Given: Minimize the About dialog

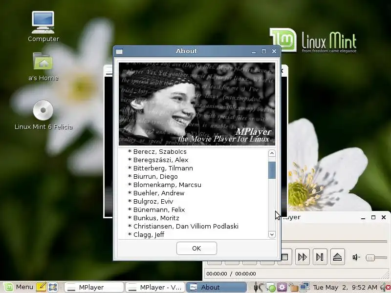Looking at the screenshot, I should tap(254, 52).
